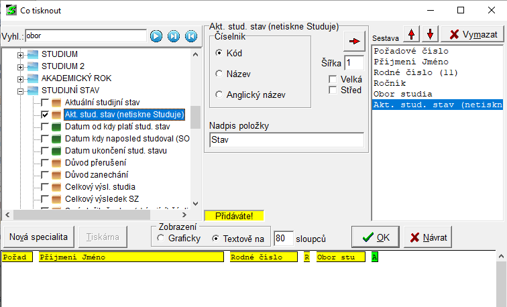Enable the Velká checkbox
The image size is (507, 307).
click(x=333, y=79)
